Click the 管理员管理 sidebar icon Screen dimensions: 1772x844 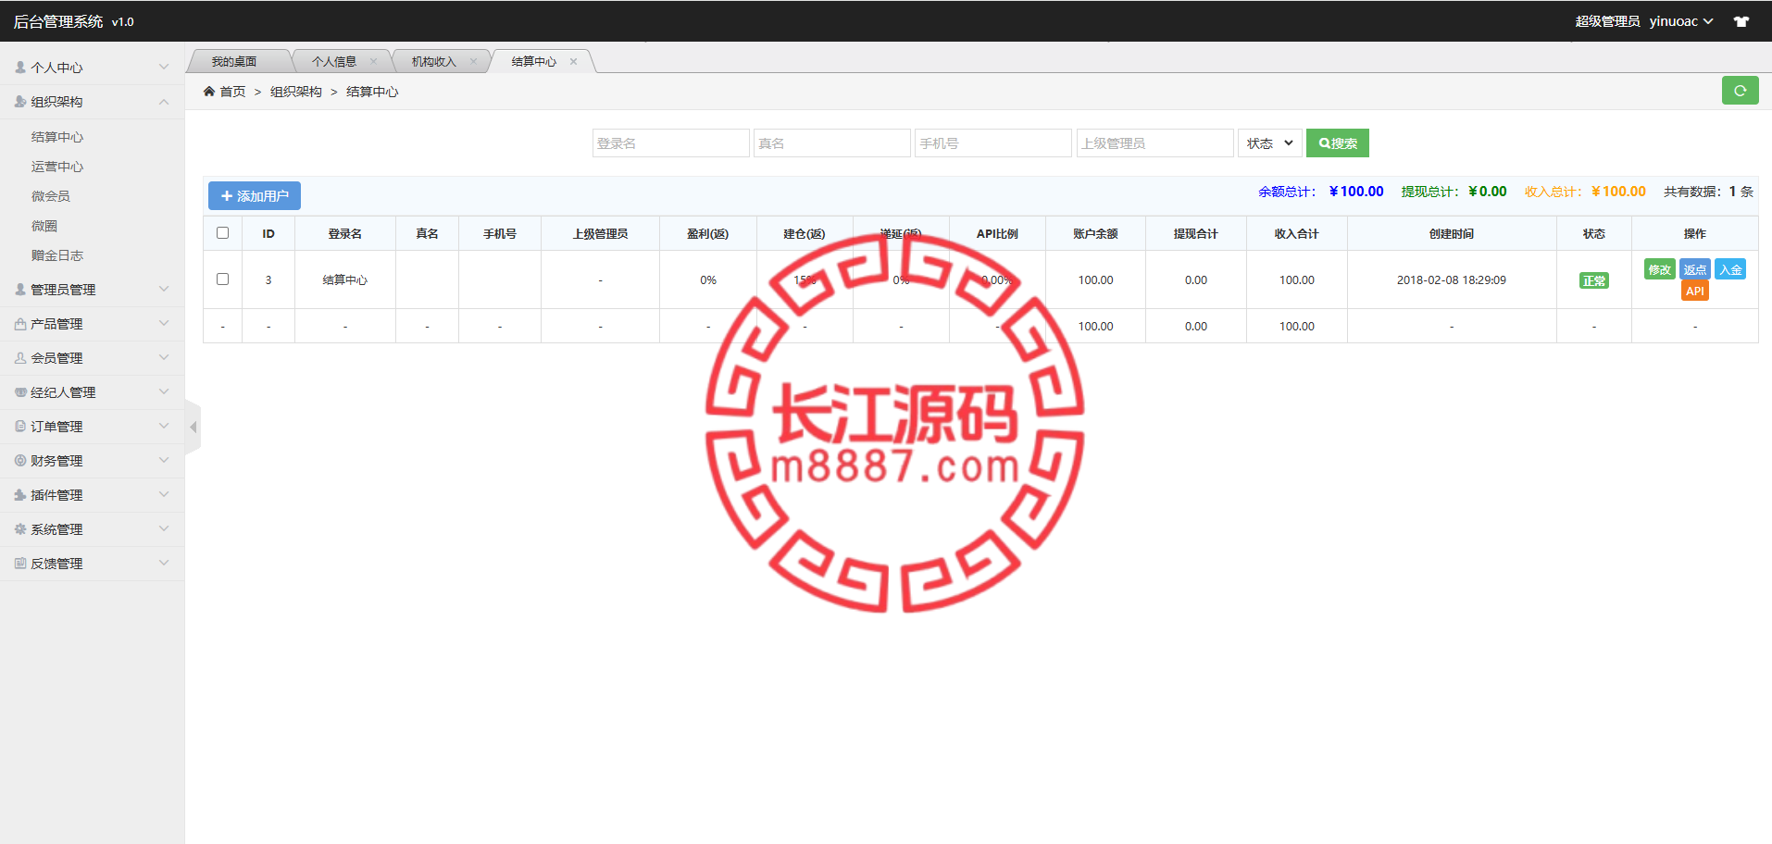tap(20, 289)
